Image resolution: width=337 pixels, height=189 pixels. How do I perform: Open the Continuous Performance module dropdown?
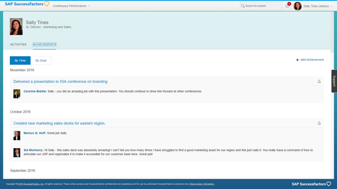71,6
